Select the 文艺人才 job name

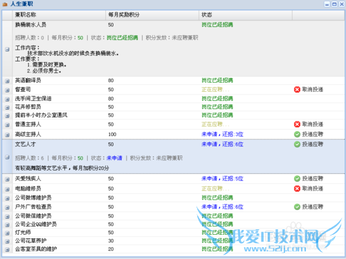[26, 144]
